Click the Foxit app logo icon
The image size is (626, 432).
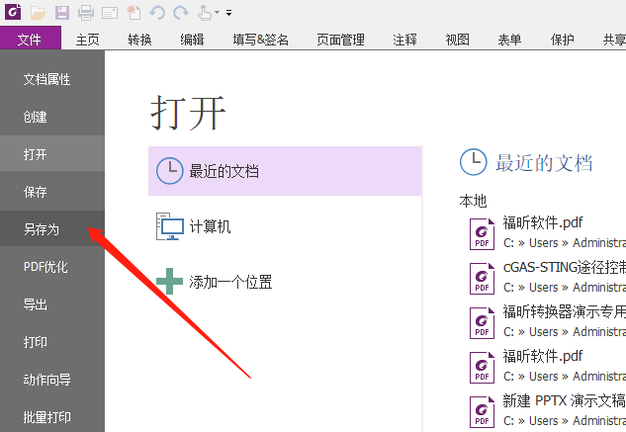13,12
